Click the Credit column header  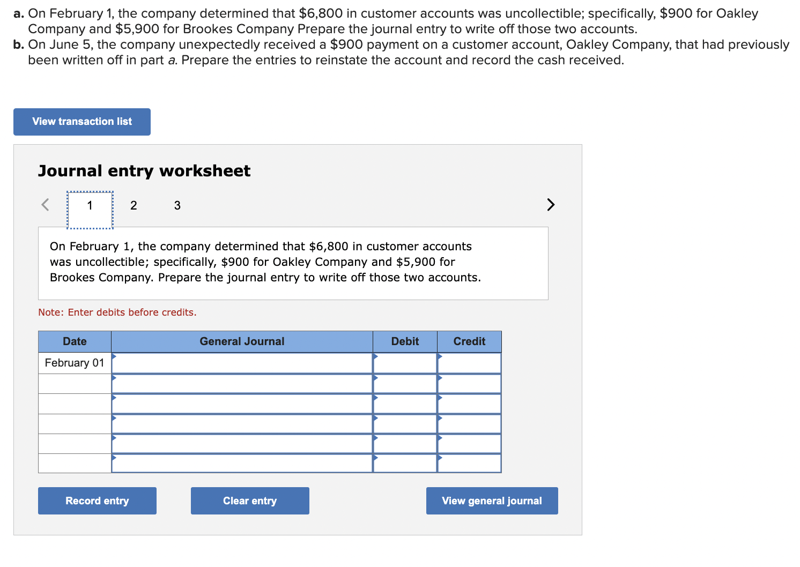point(469,341)
